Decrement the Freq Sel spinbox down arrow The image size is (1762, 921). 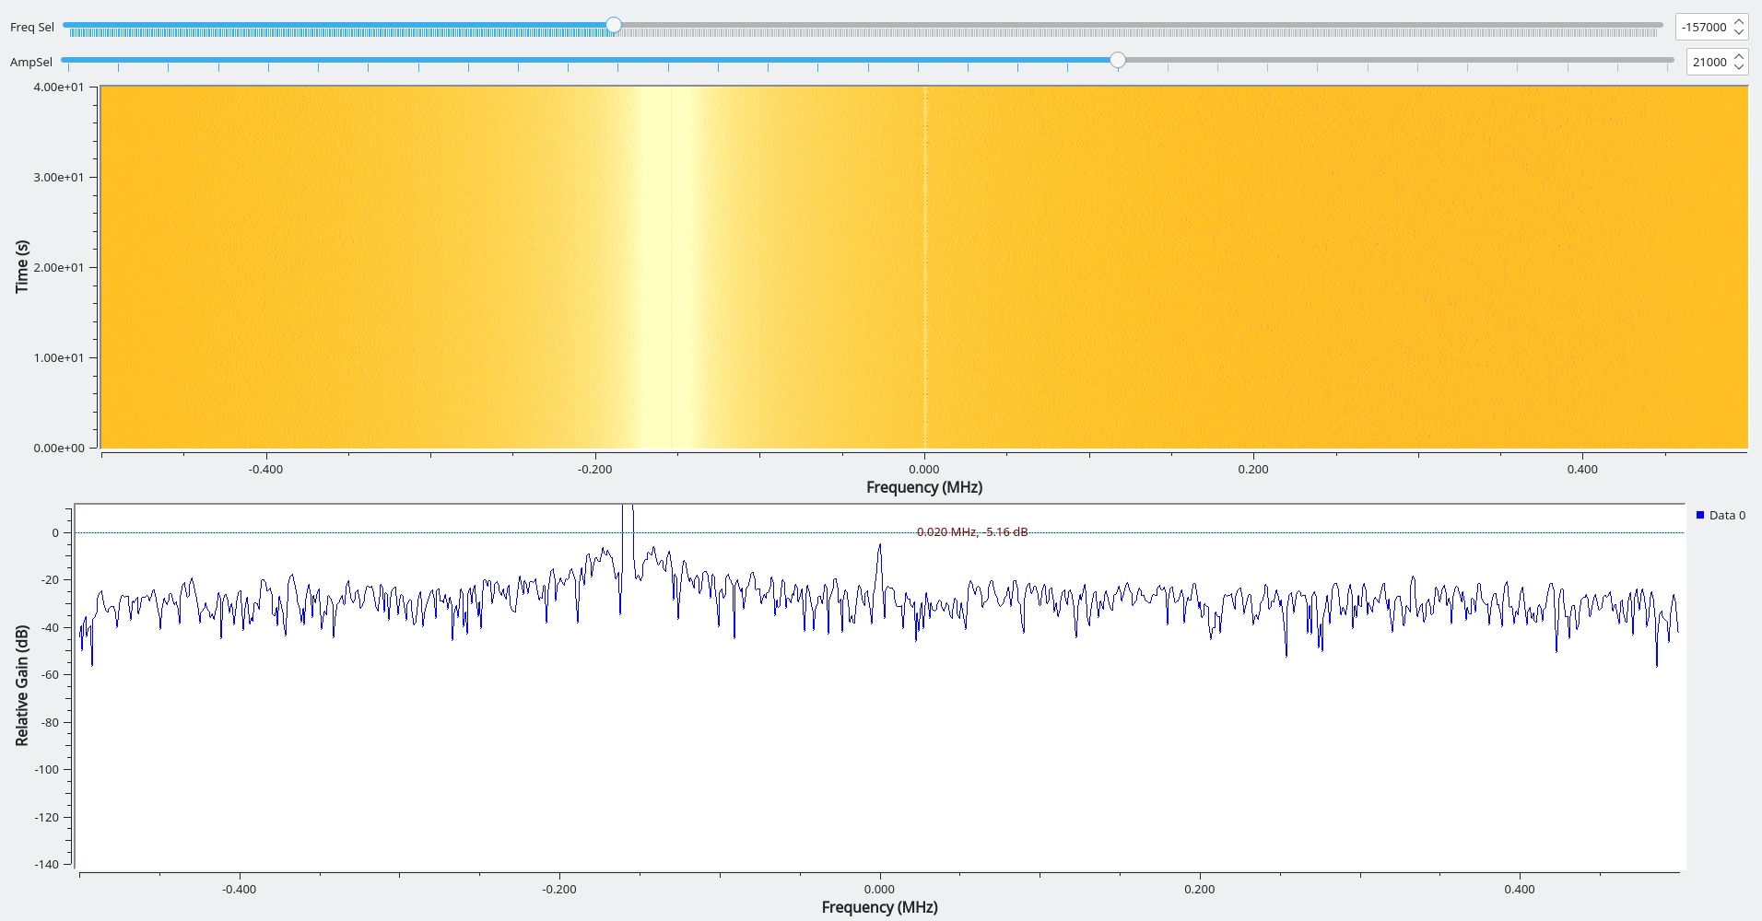1738,32
